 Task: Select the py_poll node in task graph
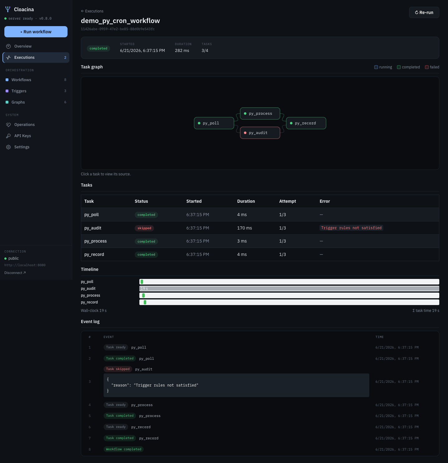pos(214,123)
